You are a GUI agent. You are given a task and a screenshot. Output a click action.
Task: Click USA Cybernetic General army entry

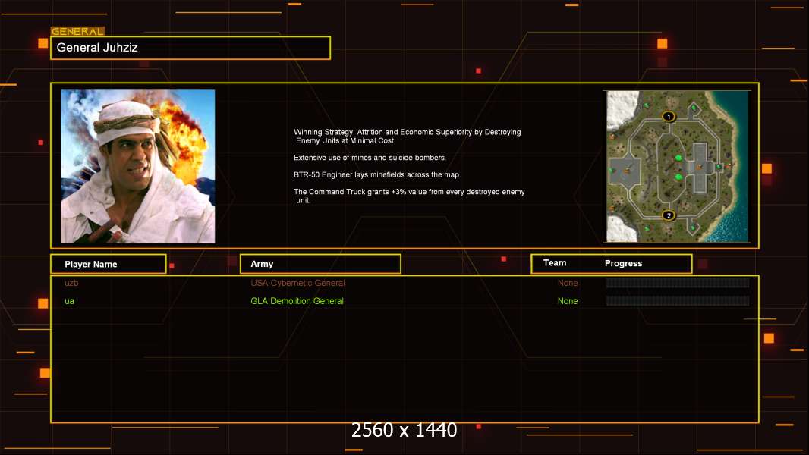[x=297, y=283]
